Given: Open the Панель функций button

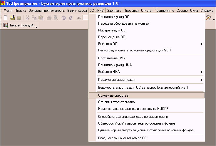Looking at the screenshot, I should (18, 26).
